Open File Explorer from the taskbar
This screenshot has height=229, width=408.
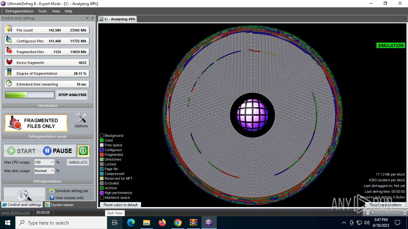click(146, 223)
